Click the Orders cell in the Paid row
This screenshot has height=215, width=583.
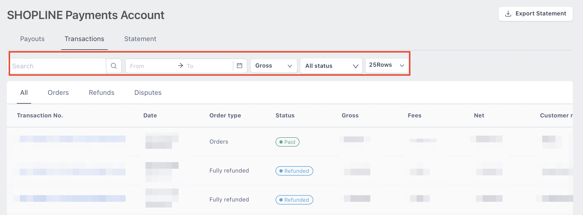(219, 142)
